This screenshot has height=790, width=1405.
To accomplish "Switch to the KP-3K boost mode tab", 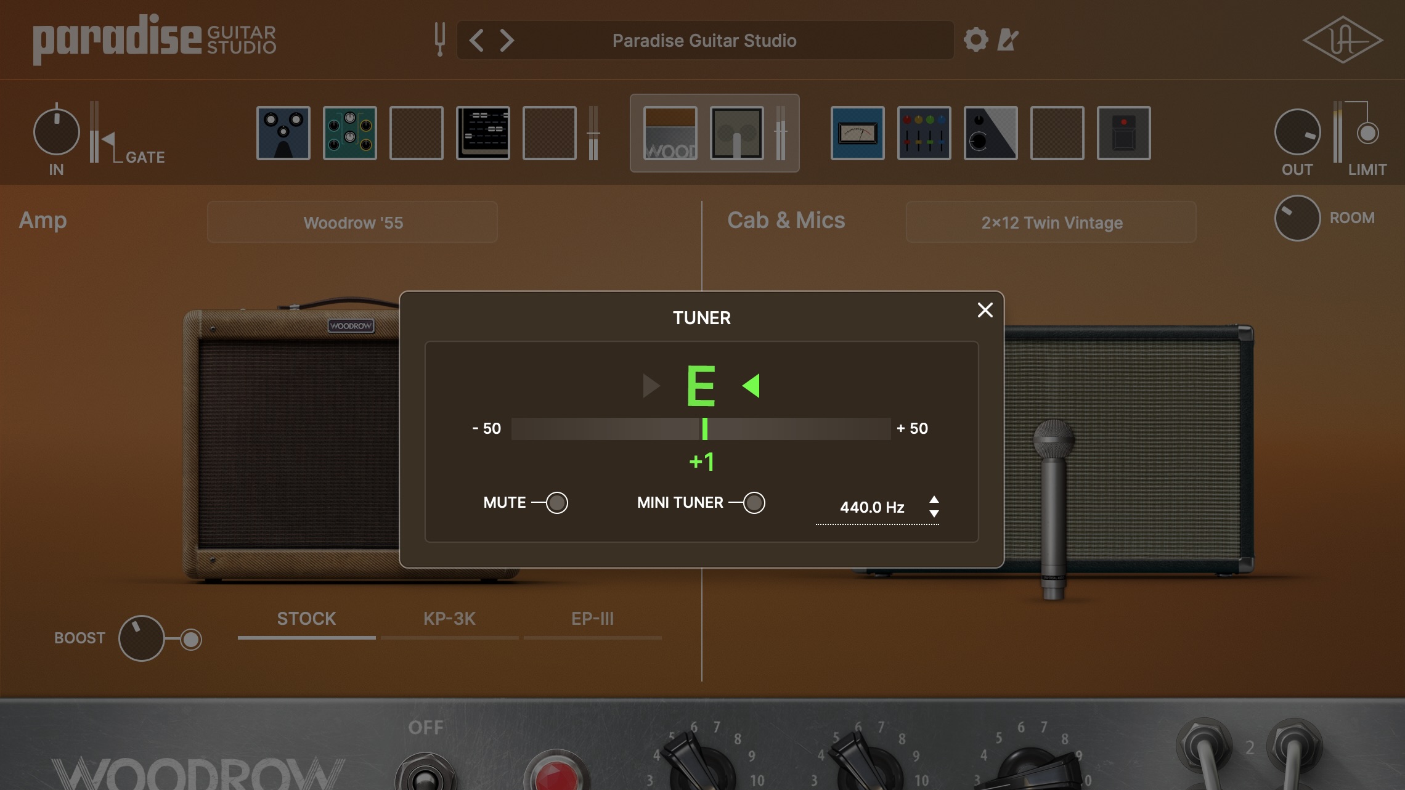I will [449, 619].
